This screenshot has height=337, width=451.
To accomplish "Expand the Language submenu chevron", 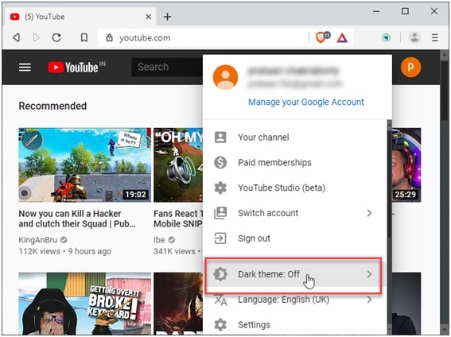I will click(x=369, y=300).
